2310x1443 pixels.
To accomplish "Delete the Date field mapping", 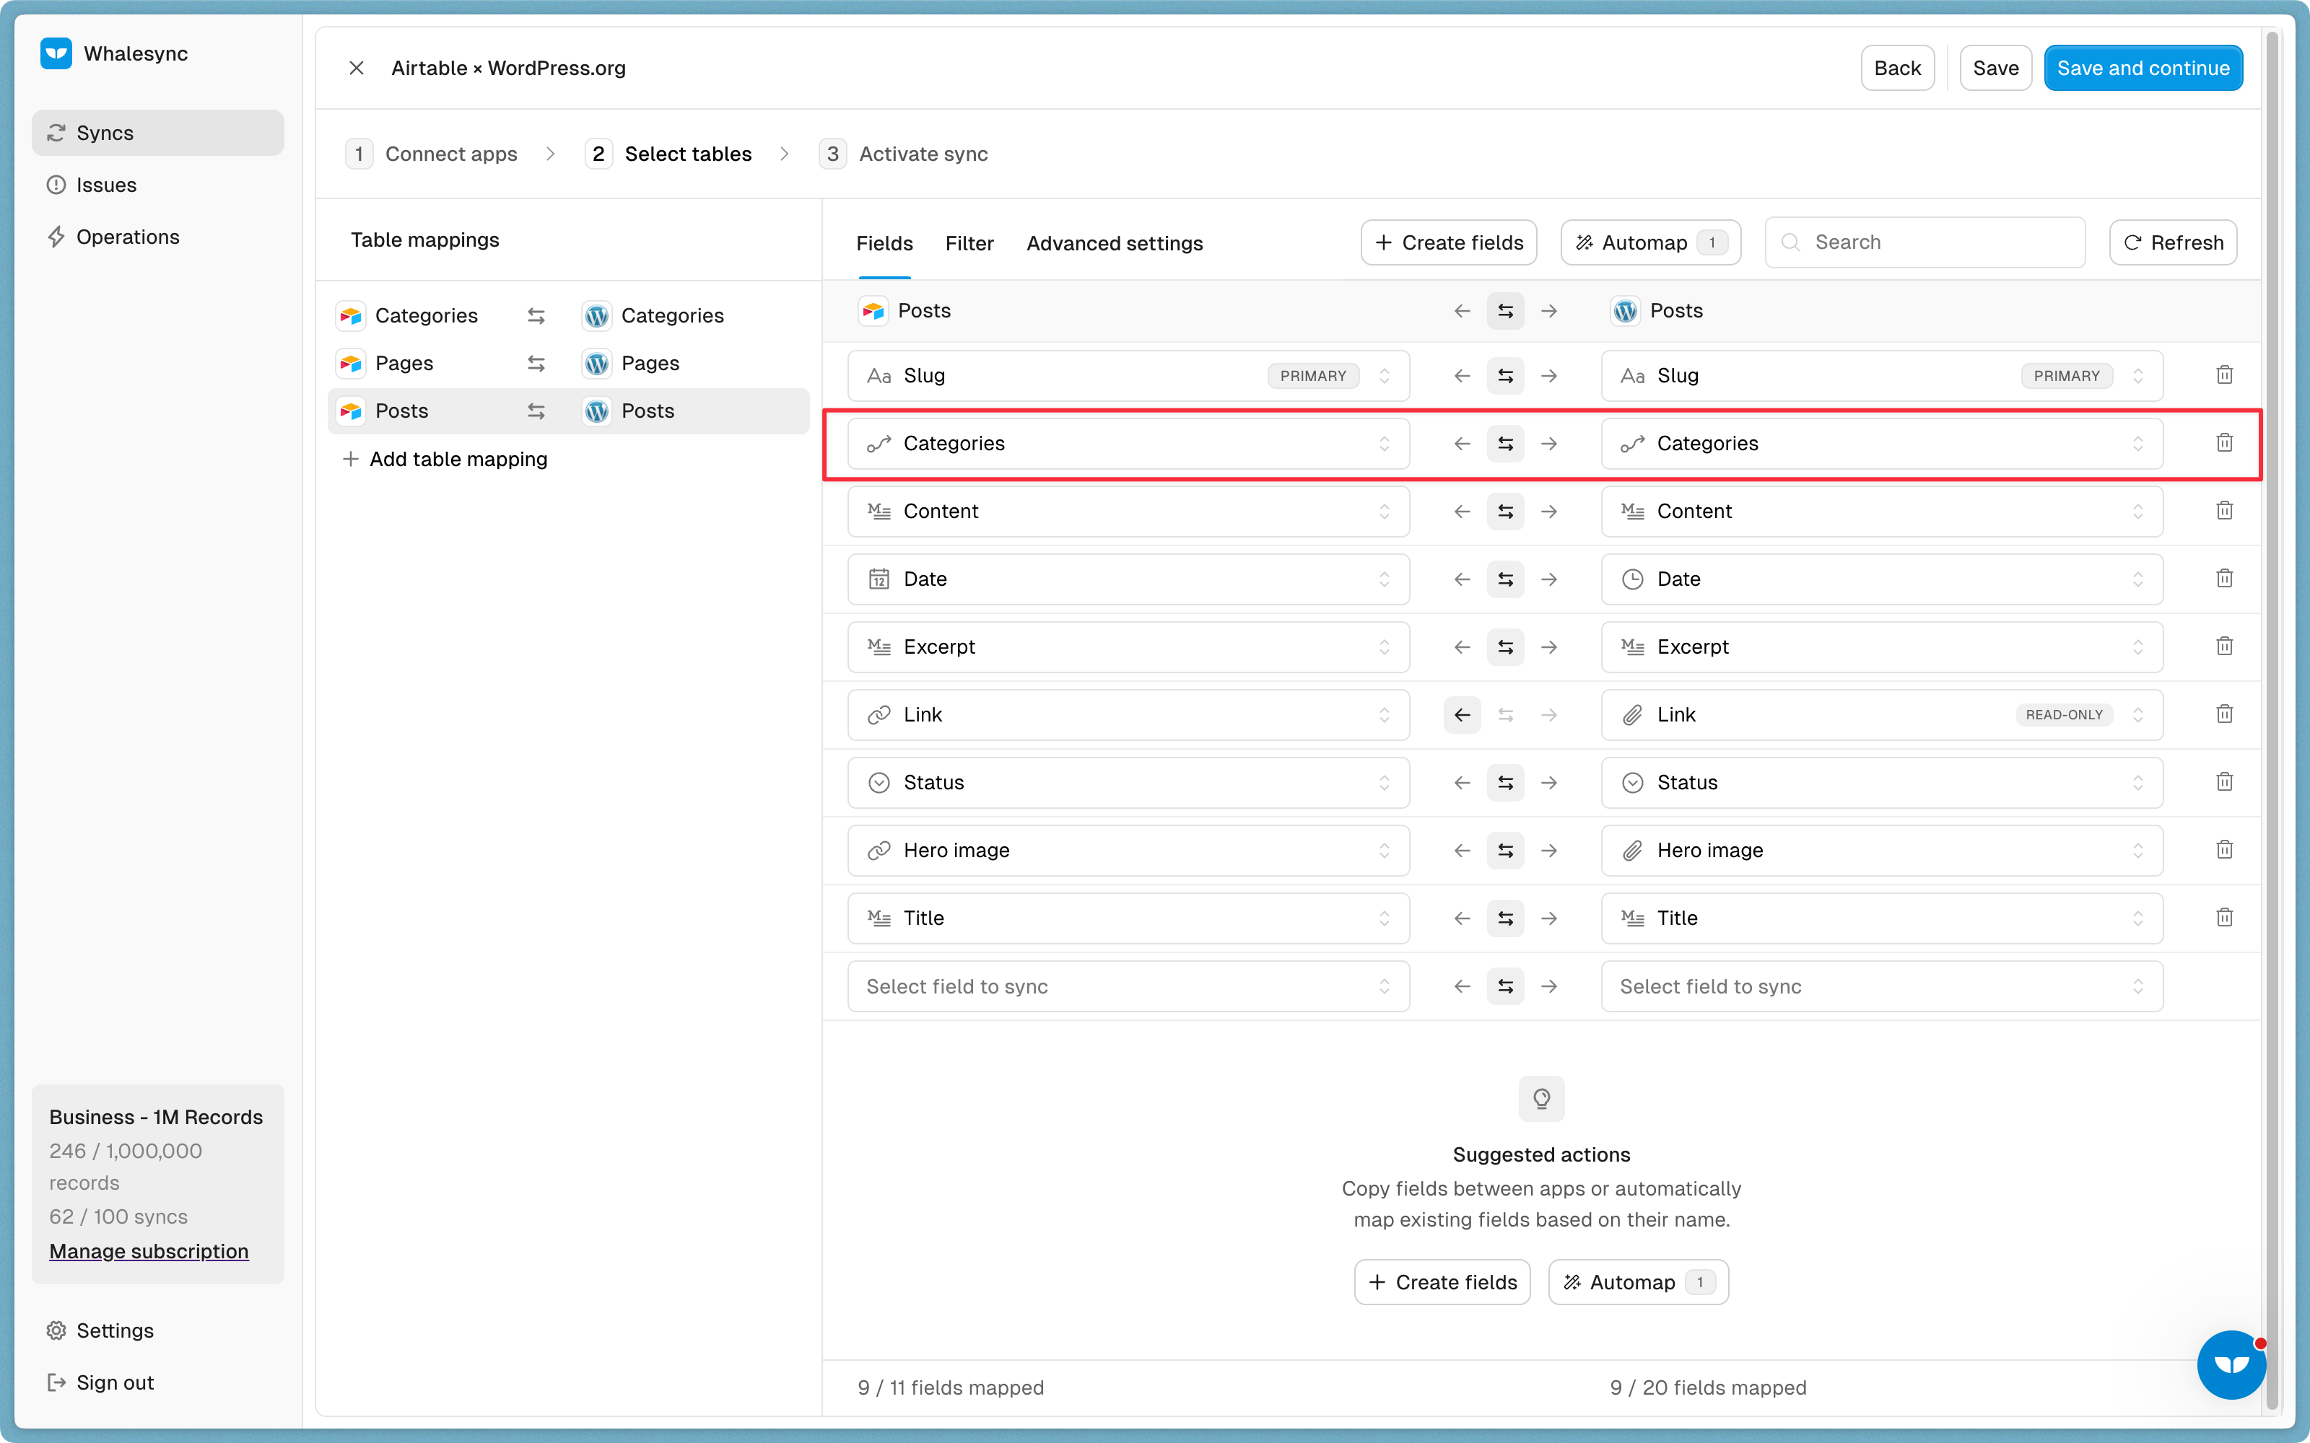I will 2224,579.
